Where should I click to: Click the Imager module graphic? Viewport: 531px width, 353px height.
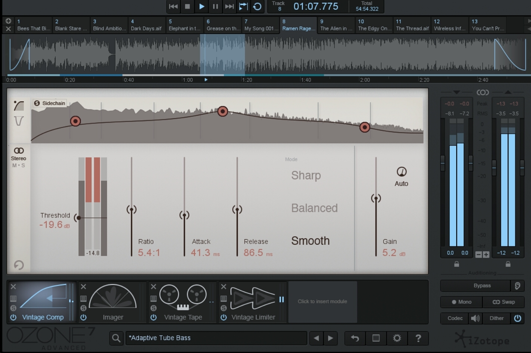point(113,297)
